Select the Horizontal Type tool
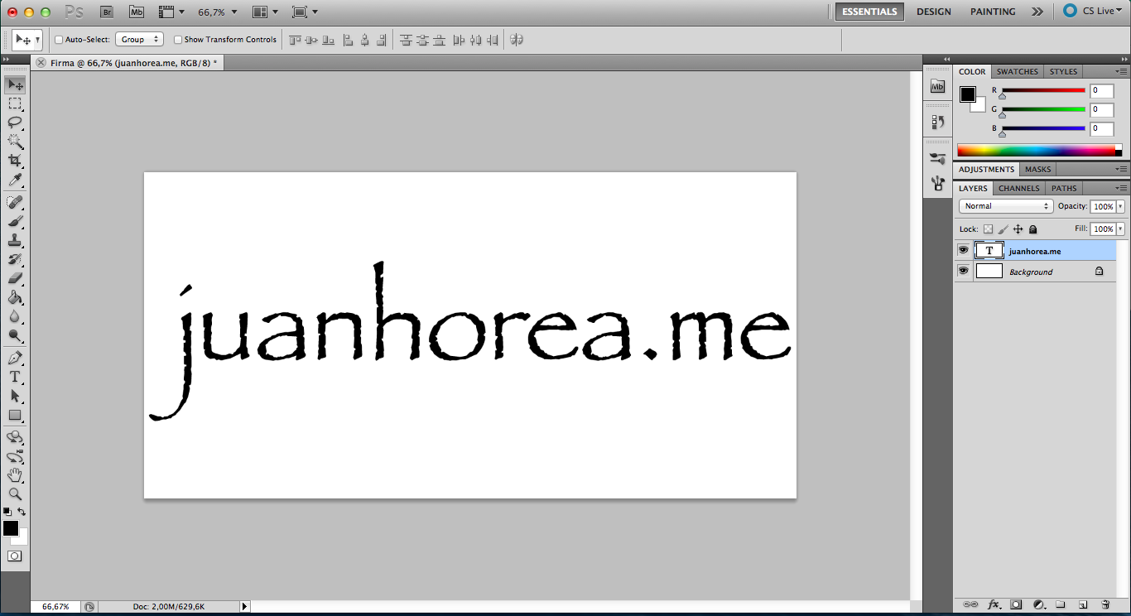 tap(15, 377)
